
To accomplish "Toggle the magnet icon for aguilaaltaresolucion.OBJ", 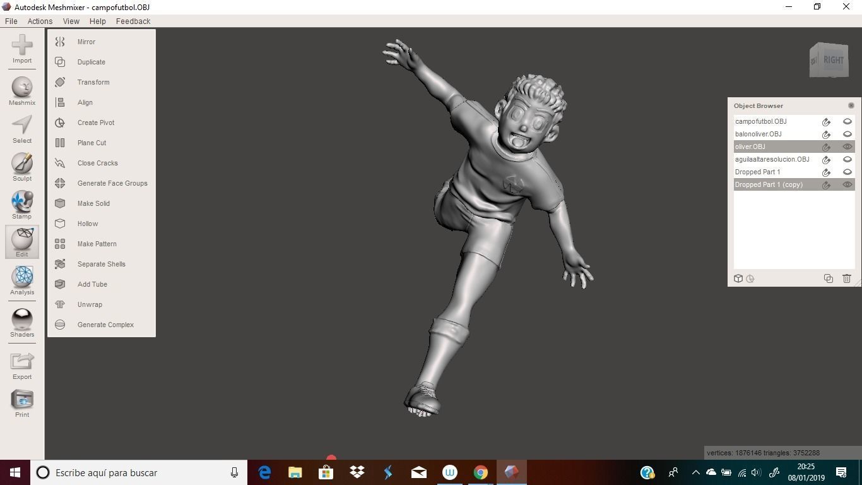I will point(826,159).
